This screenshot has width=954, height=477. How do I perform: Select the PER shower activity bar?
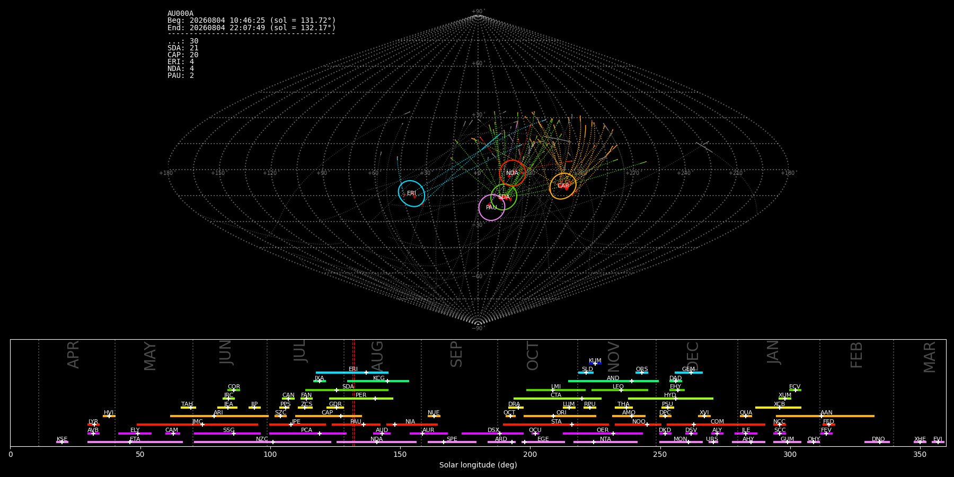(361, 399)
